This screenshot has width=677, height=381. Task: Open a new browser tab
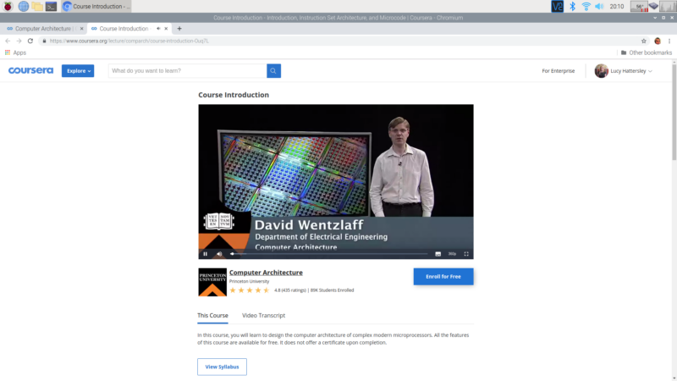[x=179, y=28]
